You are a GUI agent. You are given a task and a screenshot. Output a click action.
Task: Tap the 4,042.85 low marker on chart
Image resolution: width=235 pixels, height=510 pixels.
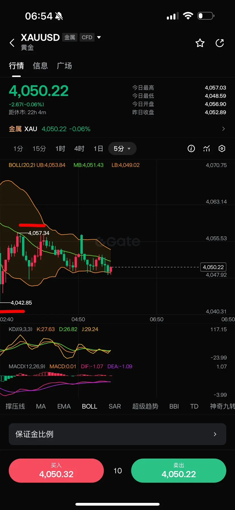point(21,303)
